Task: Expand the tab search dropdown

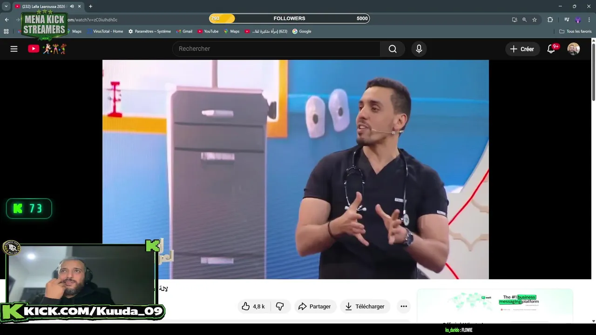Action: tap(6, 7)
